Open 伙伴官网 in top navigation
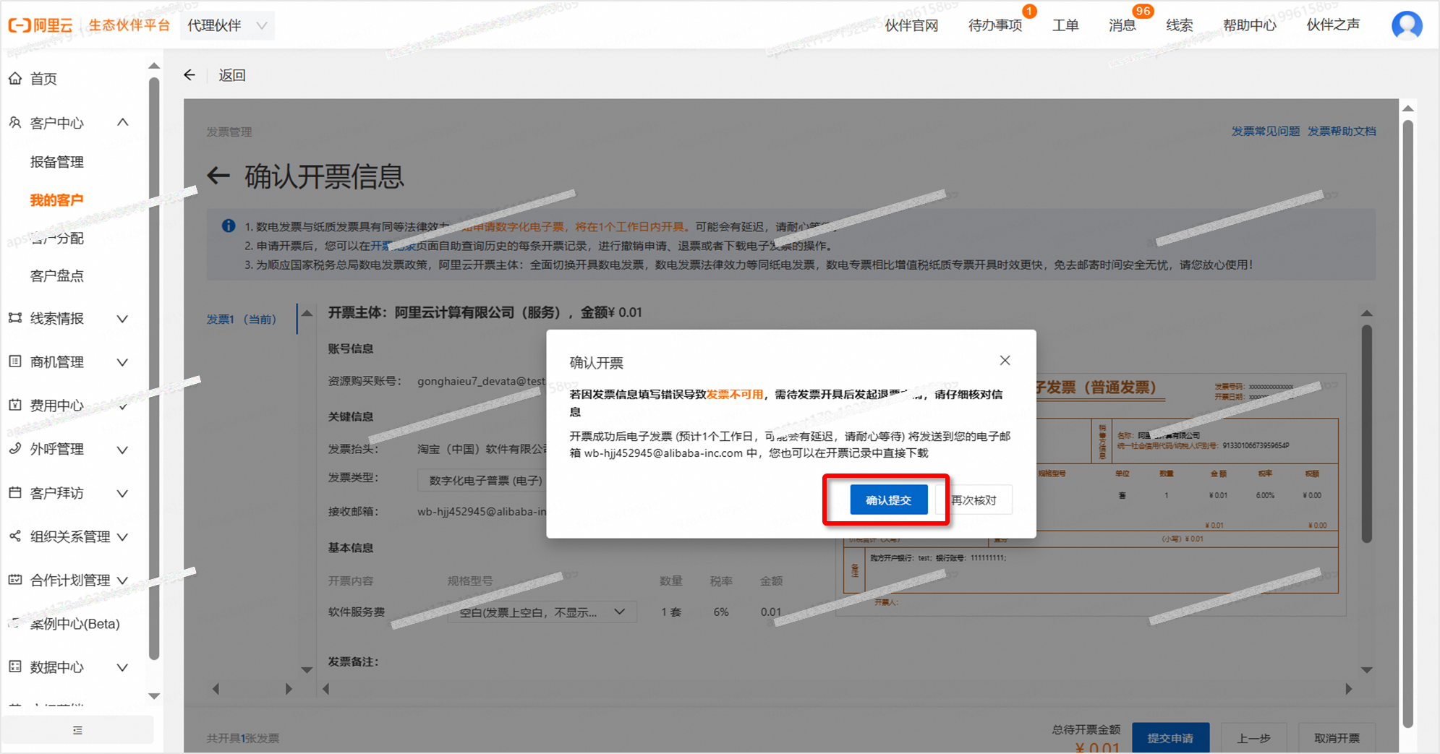1440x754 pixels. (911, 25)
